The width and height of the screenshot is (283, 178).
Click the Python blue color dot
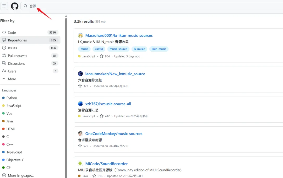point(3,98)
